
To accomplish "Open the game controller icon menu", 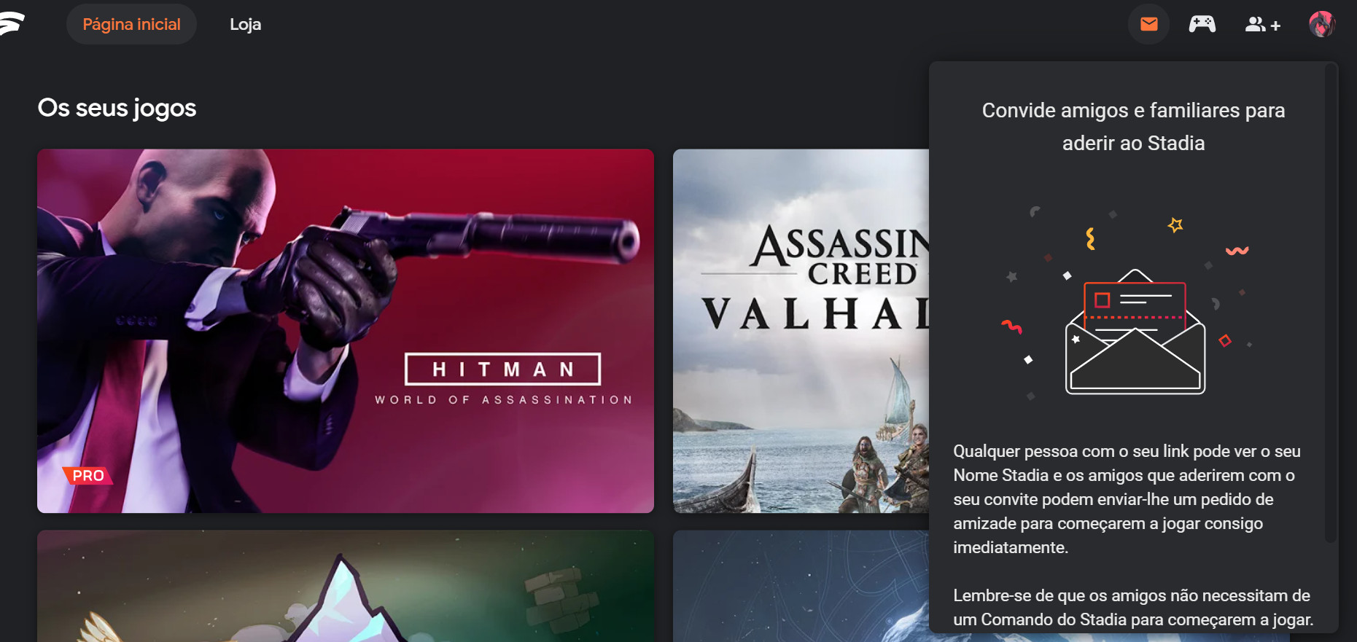I will tap(1202, 24).
